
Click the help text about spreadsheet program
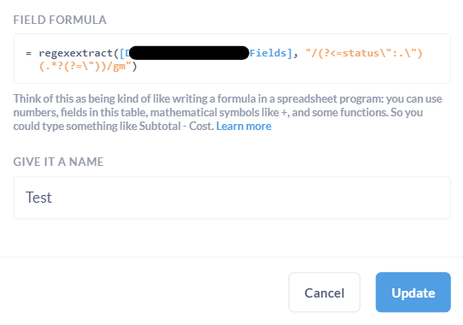coord(227,112)
